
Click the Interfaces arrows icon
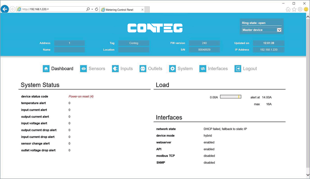(x=203, y=69)
